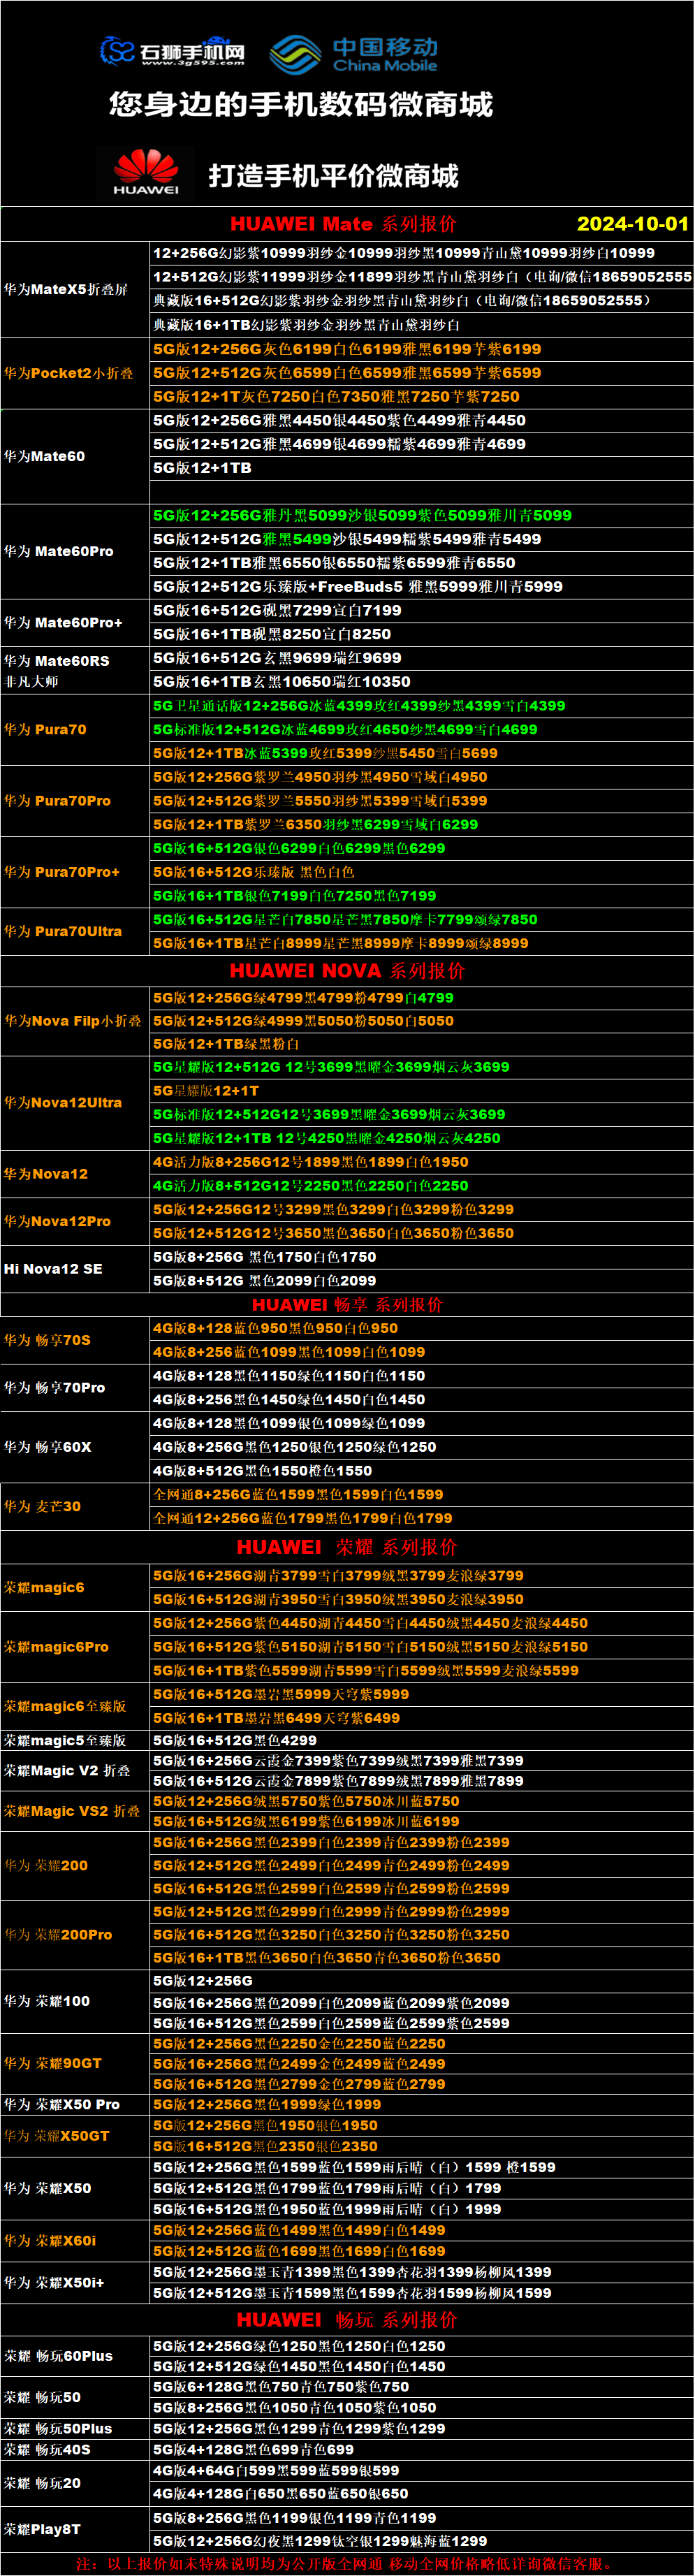This screenshot has width=695, height=2576.
Task: Select the 荣耀 畅玩50Plus model cell
Action: coord(75,2428)
